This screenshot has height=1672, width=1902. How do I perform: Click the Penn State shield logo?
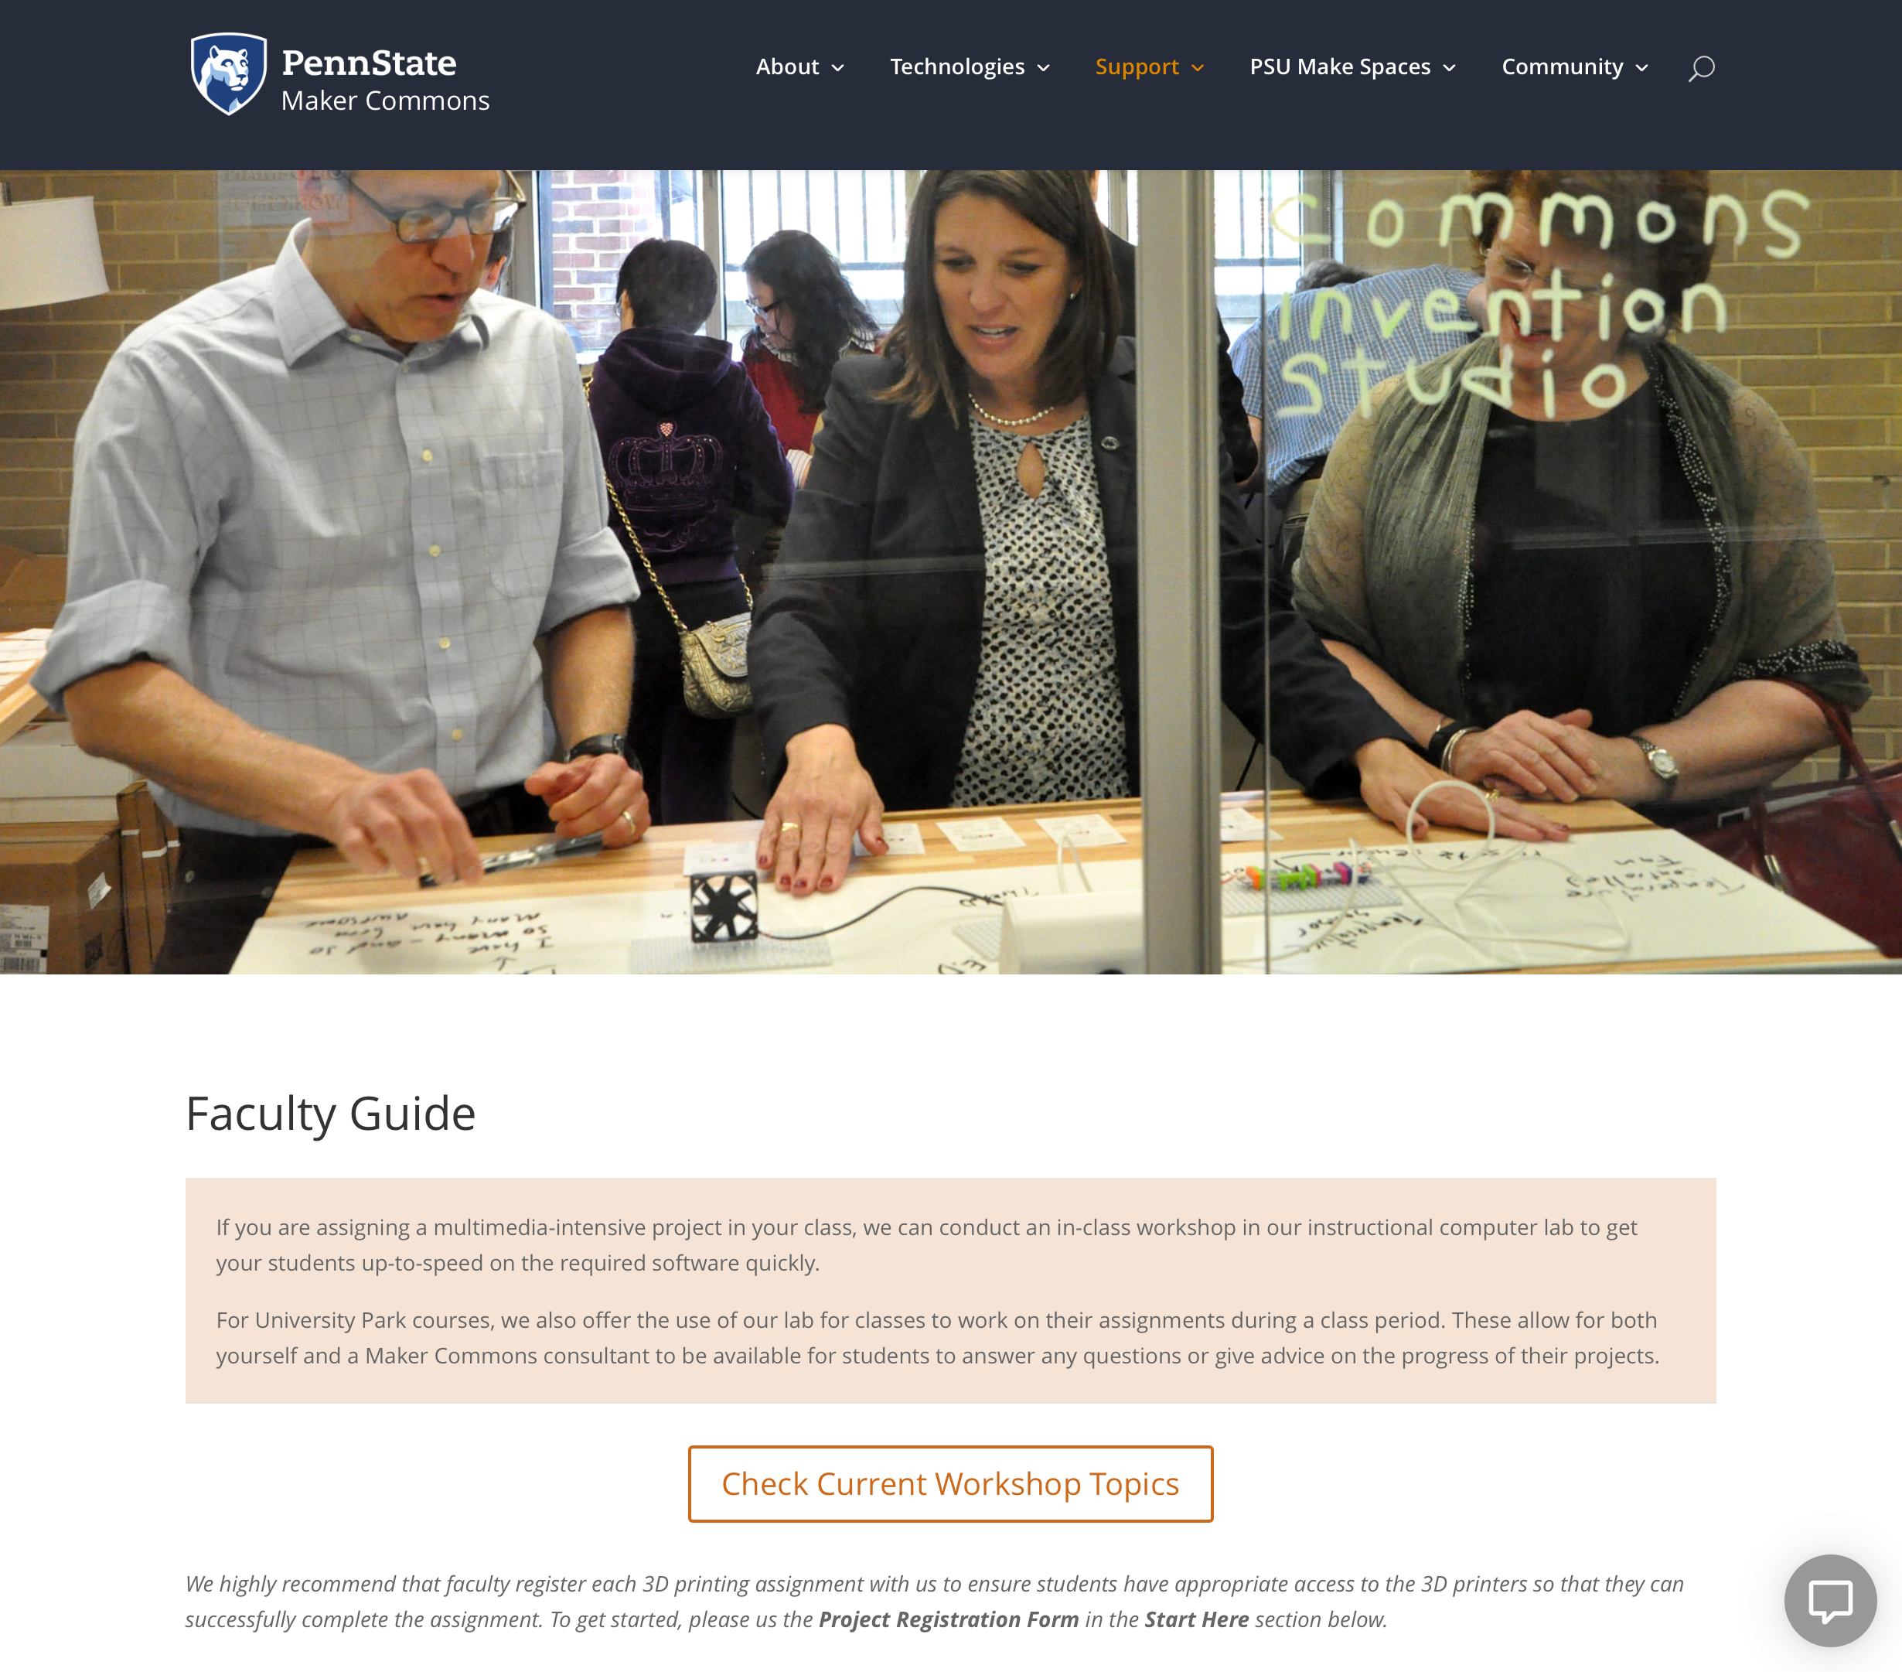click(229, 74)
